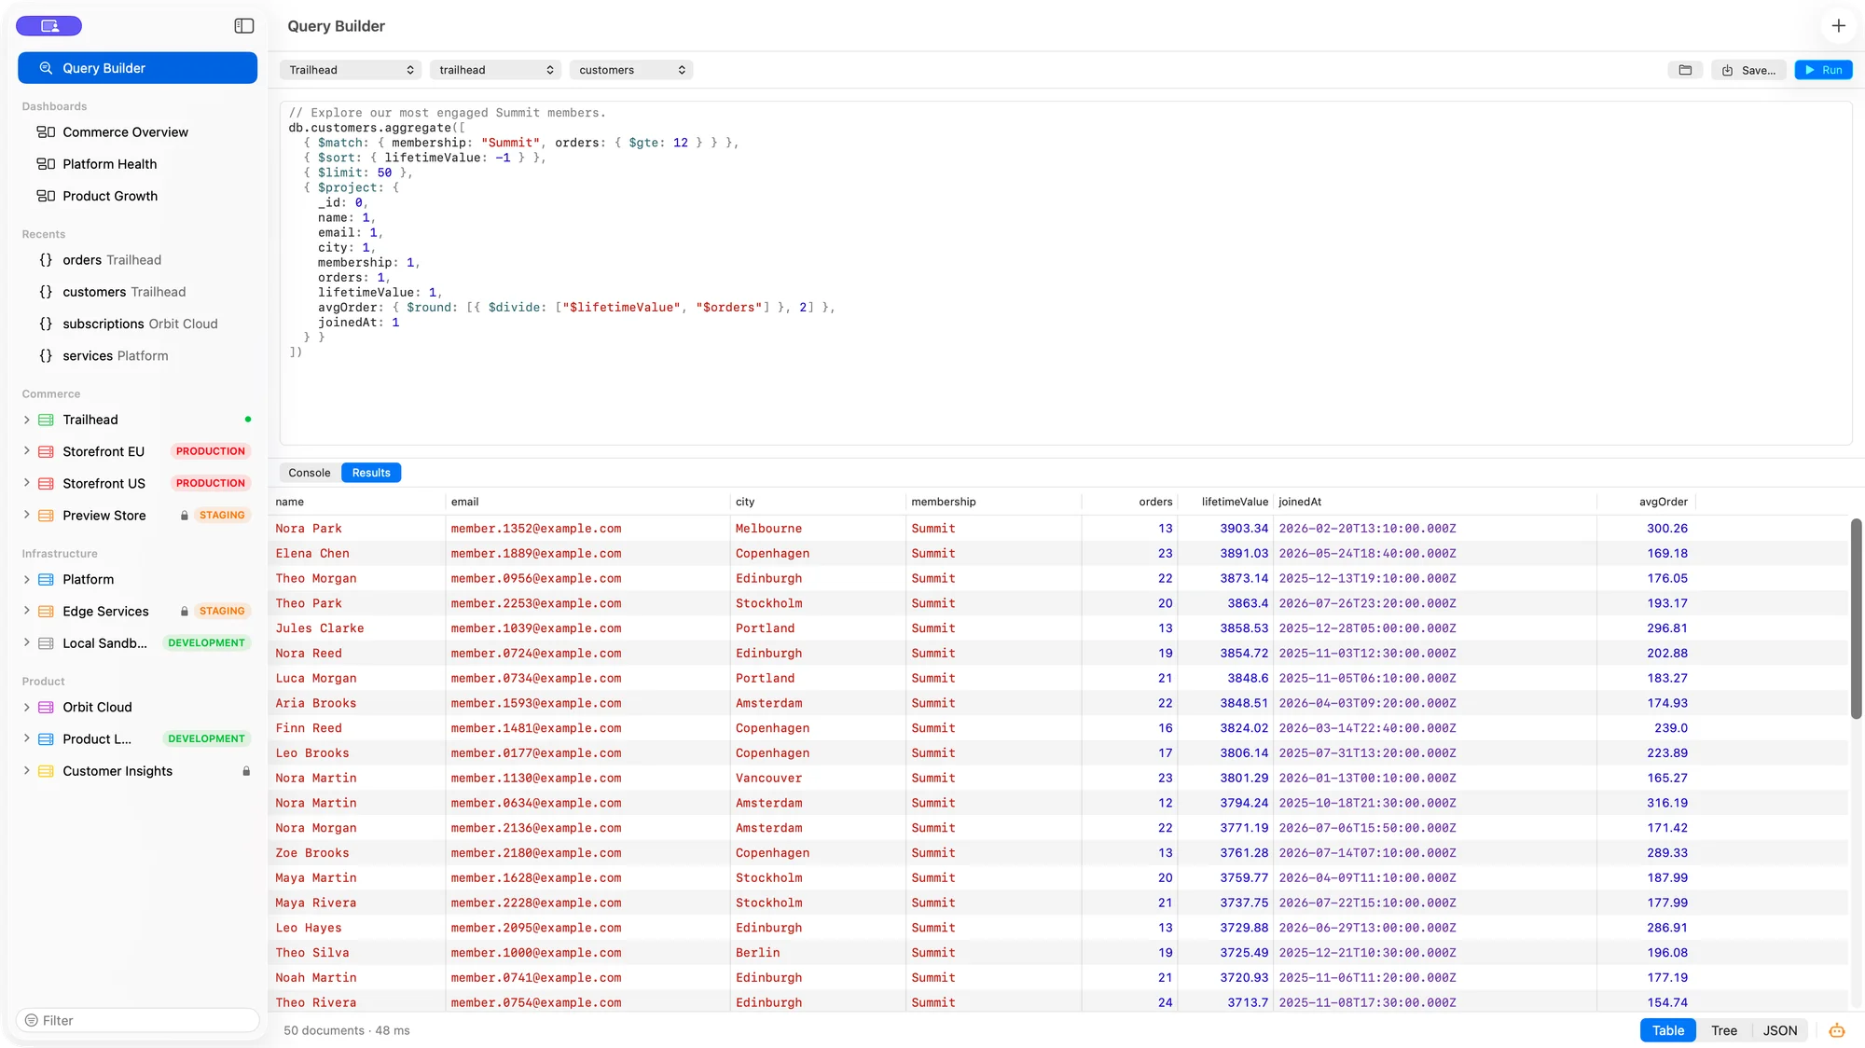Click the Orbit Cloud database icon
This screenshot has width=1865, height=1048.
point(46,708)
